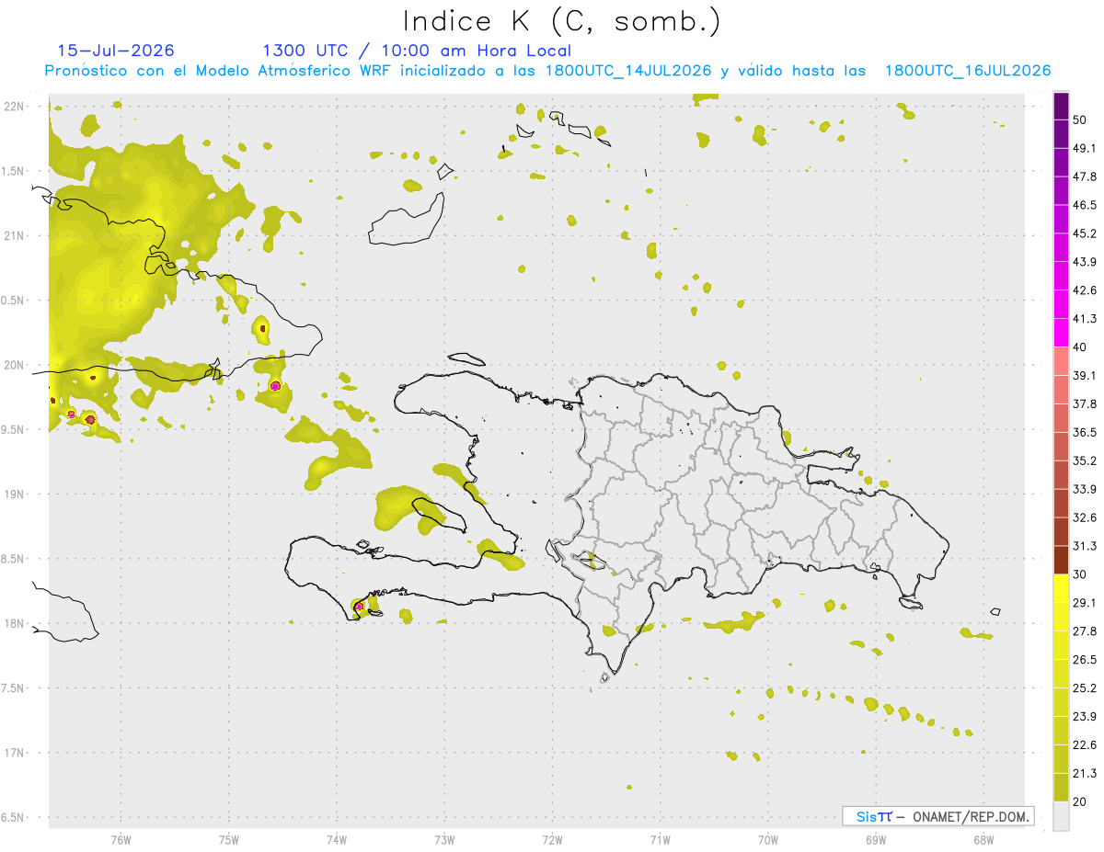Pick the light gray swatch below 20

[x=1061, y=815]
